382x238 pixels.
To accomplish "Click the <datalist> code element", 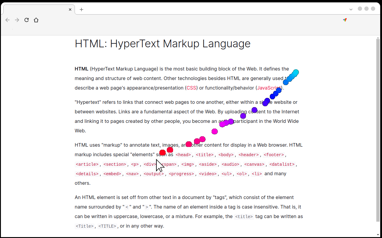I will [x=282, y=164].
